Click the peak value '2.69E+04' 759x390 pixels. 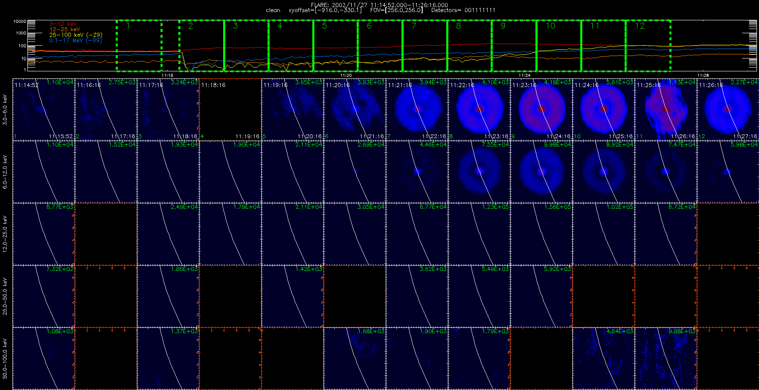tap(371, 145)
